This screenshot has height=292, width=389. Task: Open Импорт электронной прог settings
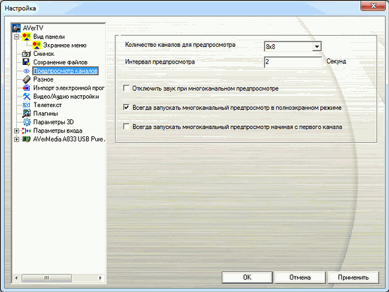tap(69, 88)
